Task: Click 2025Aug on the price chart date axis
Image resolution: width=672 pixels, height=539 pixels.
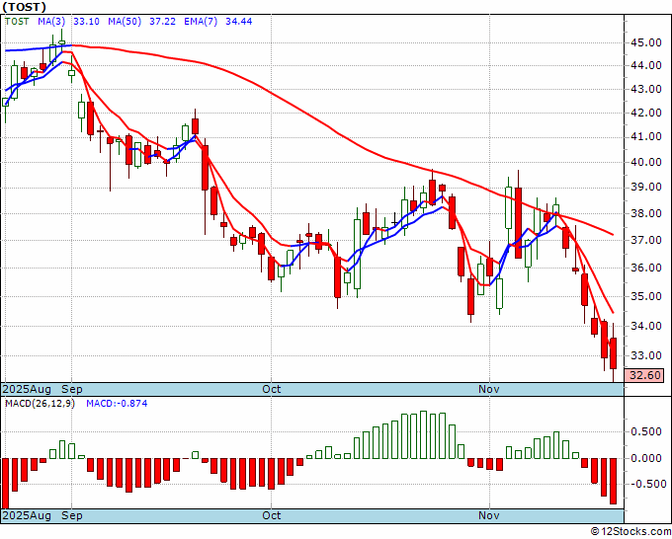Action: pyautogui.click(x=27, y=389)
